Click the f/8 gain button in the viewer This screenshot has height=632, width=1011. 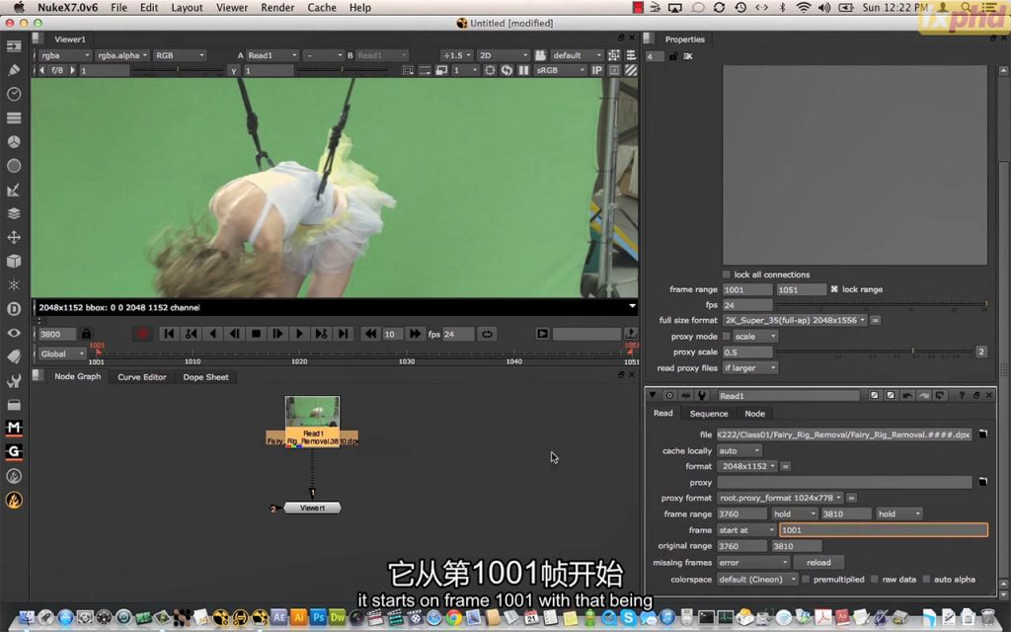point(57,70)
